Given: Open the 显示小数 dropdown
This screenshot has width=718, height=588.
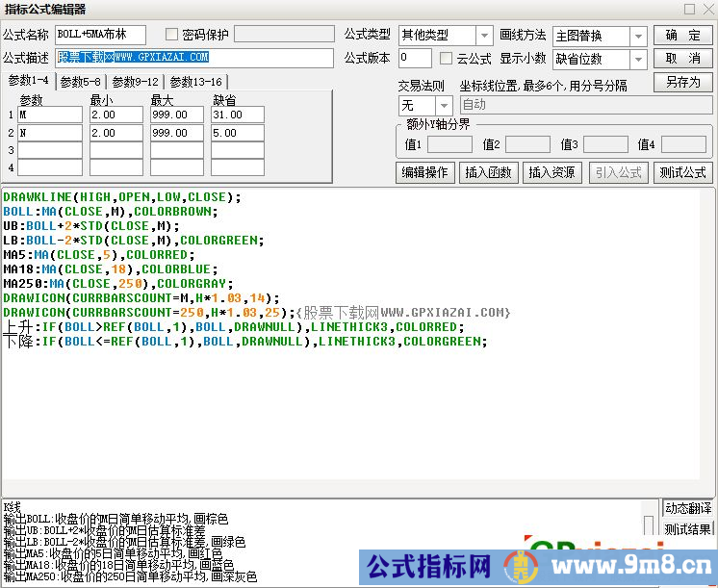Looking at the screenshot, I should click(638, 59).
